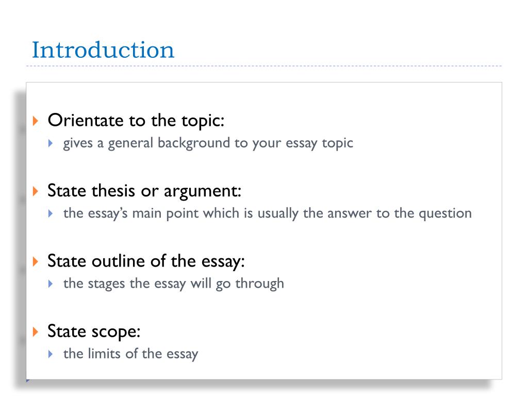Click blue arrow before the essay's main point
528x396 pixels.
51,213
